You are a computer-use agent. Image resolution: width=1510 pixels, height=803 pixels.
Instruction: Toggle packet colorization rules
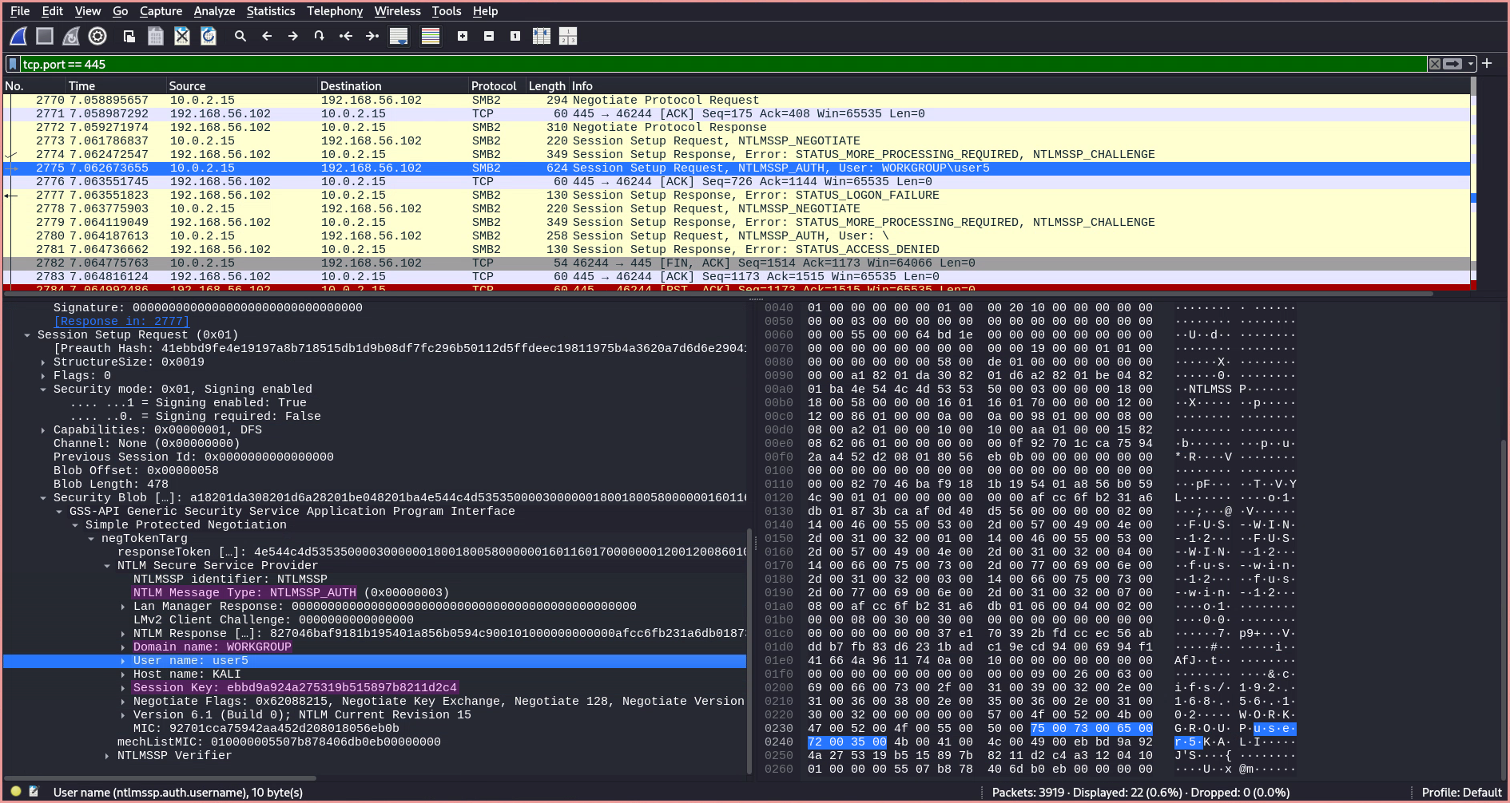(x=431, y=36)
